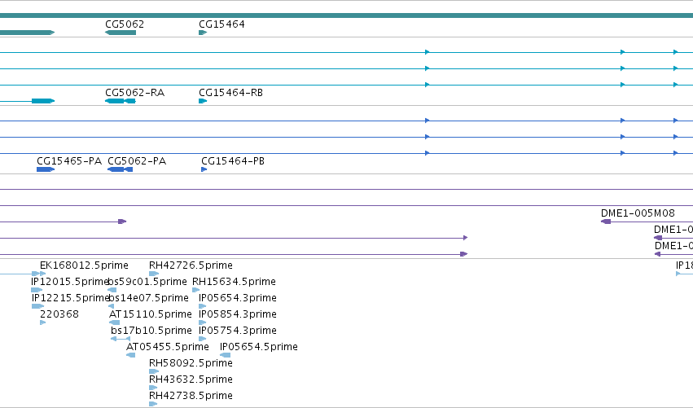Open the CG15464-PB protein label

coord(233,161)
